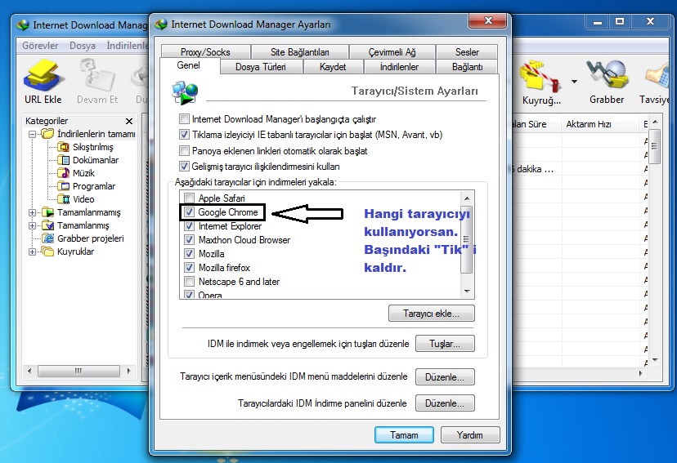Click the Yardım button

point(470,435)
